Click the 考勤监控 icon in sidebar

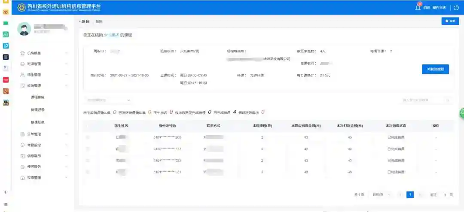pos(23,145)
